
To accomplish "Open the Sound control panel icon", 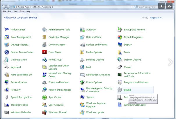I will click(x=120, y=90).
